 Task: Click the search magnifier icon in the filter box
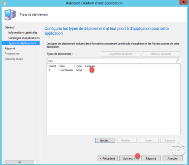pyautogui.click(x=177, y=61)
